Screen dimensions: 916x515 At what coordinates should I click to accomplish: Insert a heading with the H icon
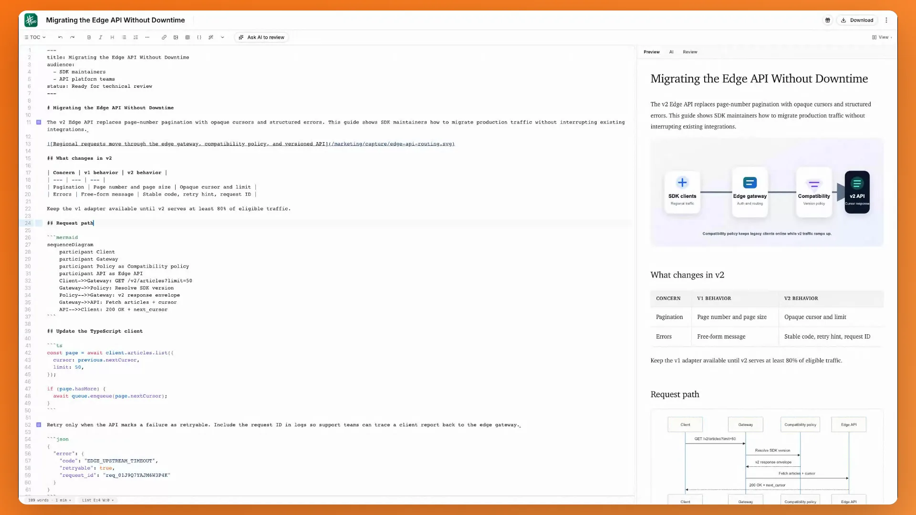point(112,37)
